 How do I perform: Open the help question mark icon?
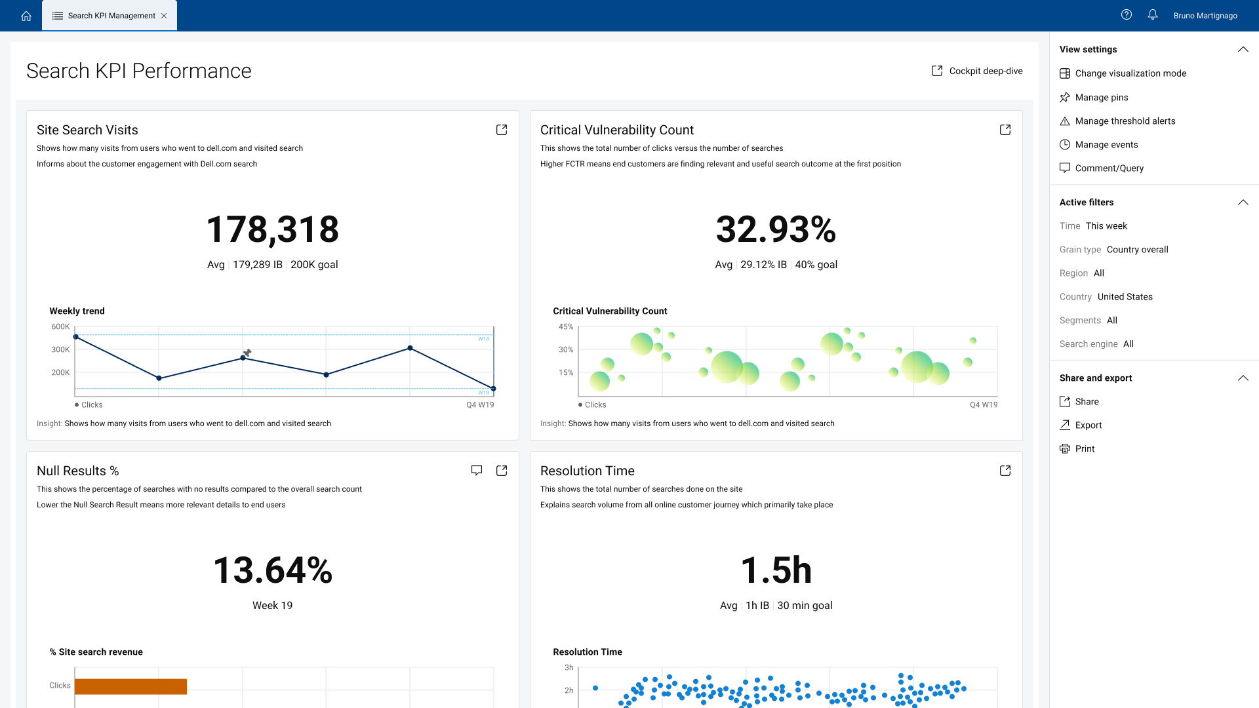(x=1127, y=15)
